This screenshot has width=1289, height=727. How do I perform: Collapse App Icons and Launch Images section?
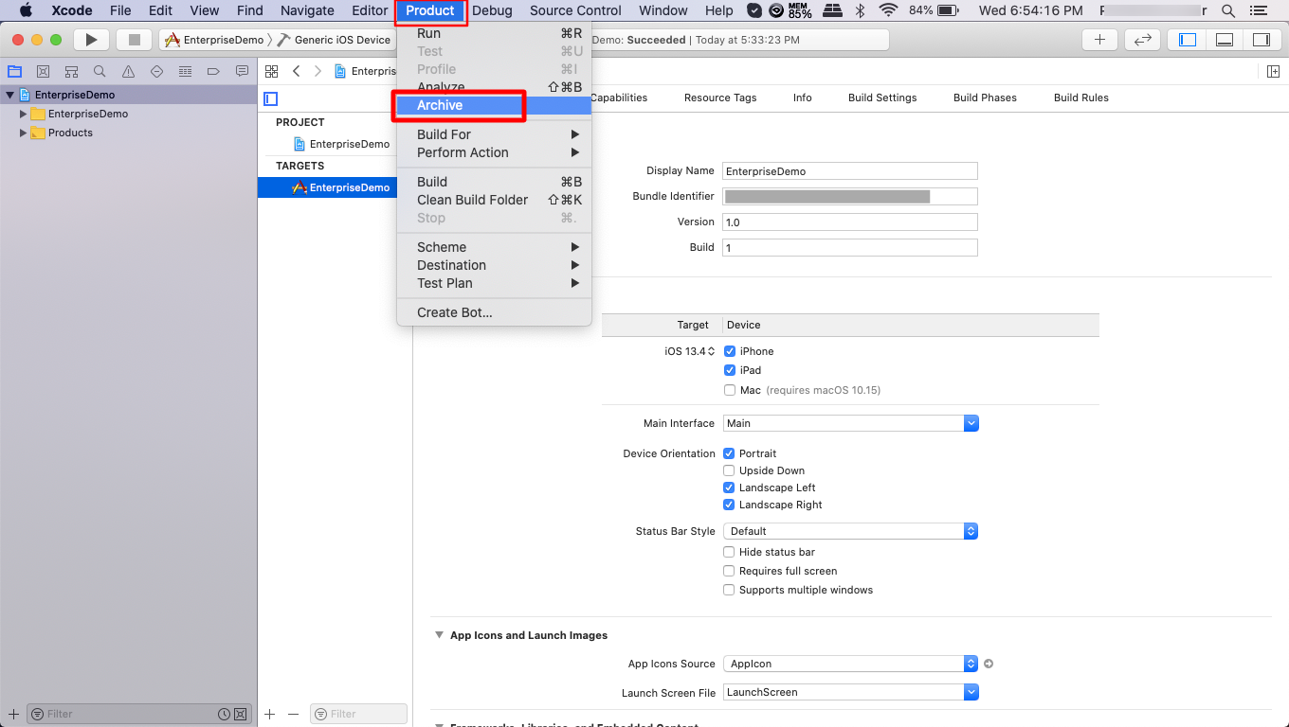pyautogui.click(x=439, y=635)
